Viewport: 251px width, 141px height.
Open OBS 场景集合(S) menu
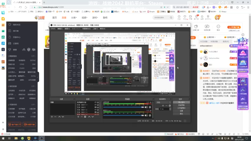(86, 29)
